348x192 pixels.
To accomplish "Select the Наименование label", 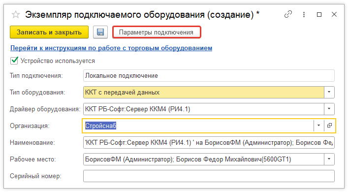I will pyautogui.click(x=32, y=142).
